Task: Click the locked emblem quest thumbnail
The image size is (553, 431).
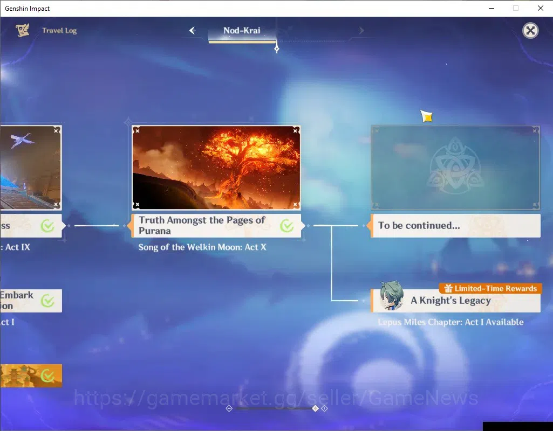Action: tap(455, 168)
